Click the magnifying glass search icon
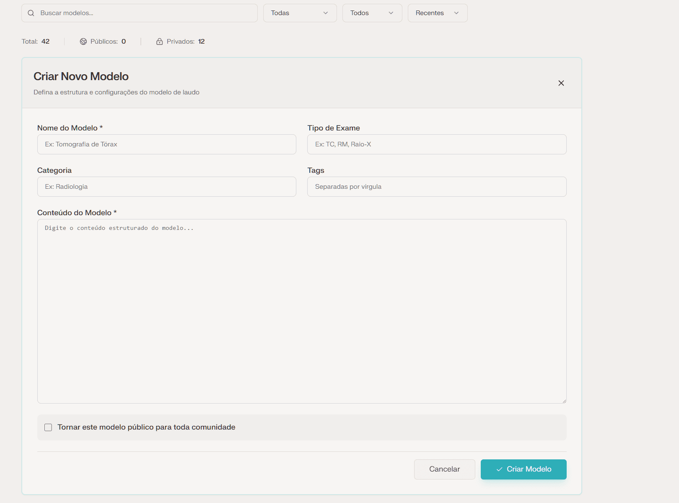The width and height of the screenshot is (679, 503). 31,13
